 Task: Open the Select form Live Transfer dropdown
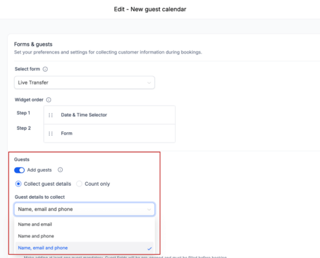point(85,83)
